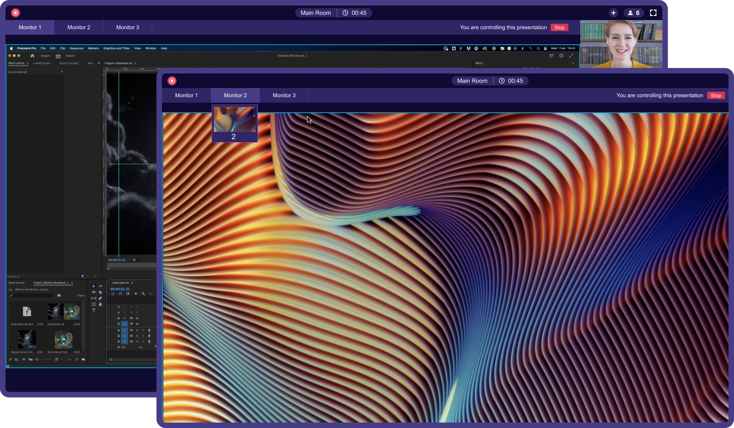Screen dimensions: 734x428
Task: Click the Project panel Find magnifier icon
Action: point(77,360)
